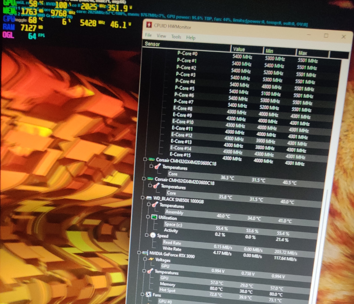Screen dimensions: 354x304
Task: Click the Voltages lightning icon under RTX 3090
Action: [x=151, y=260]
